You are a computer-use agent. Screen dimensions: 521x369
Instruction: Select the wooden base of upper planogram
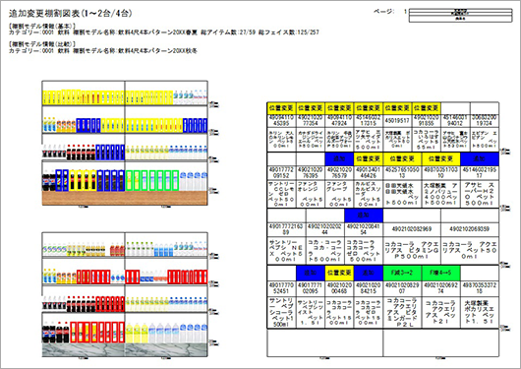(x=125, y=198)
